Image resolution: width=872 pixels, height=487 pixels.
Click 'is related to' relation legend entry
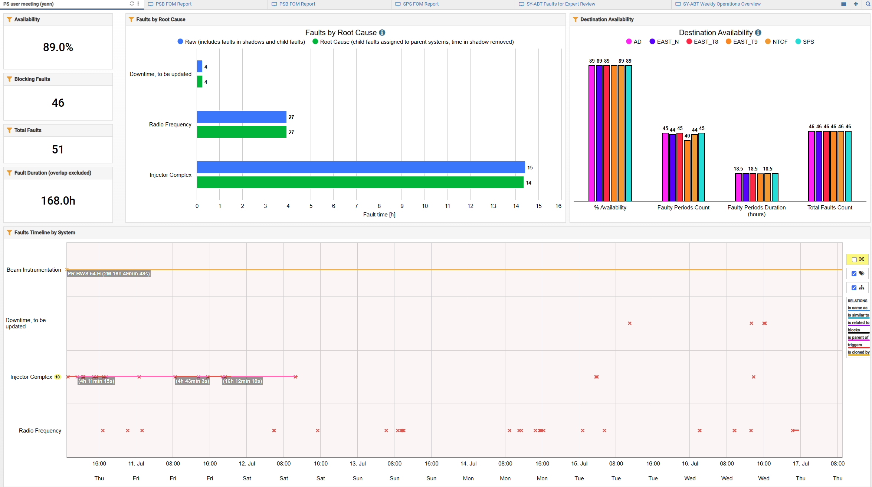pyautogui.click(x=858, y=323)
